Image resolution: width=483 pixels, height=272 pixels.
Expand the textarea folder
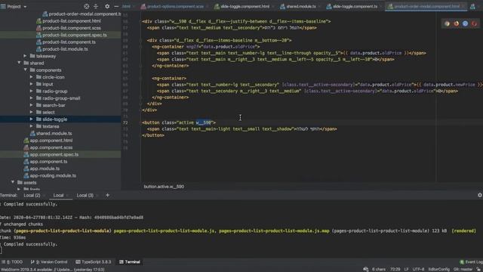(x=32, y=126)
